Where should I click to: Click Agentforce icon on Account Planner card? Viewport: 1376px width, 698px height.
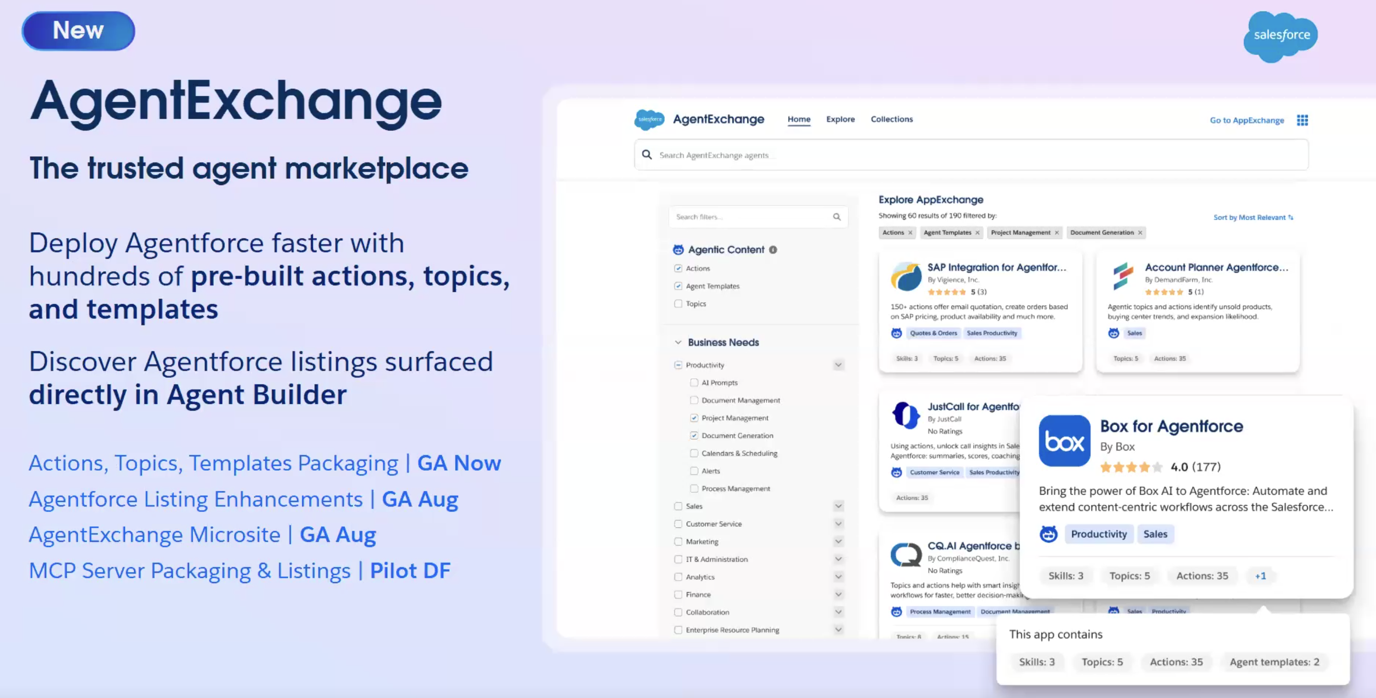(x=1113, y=333)
